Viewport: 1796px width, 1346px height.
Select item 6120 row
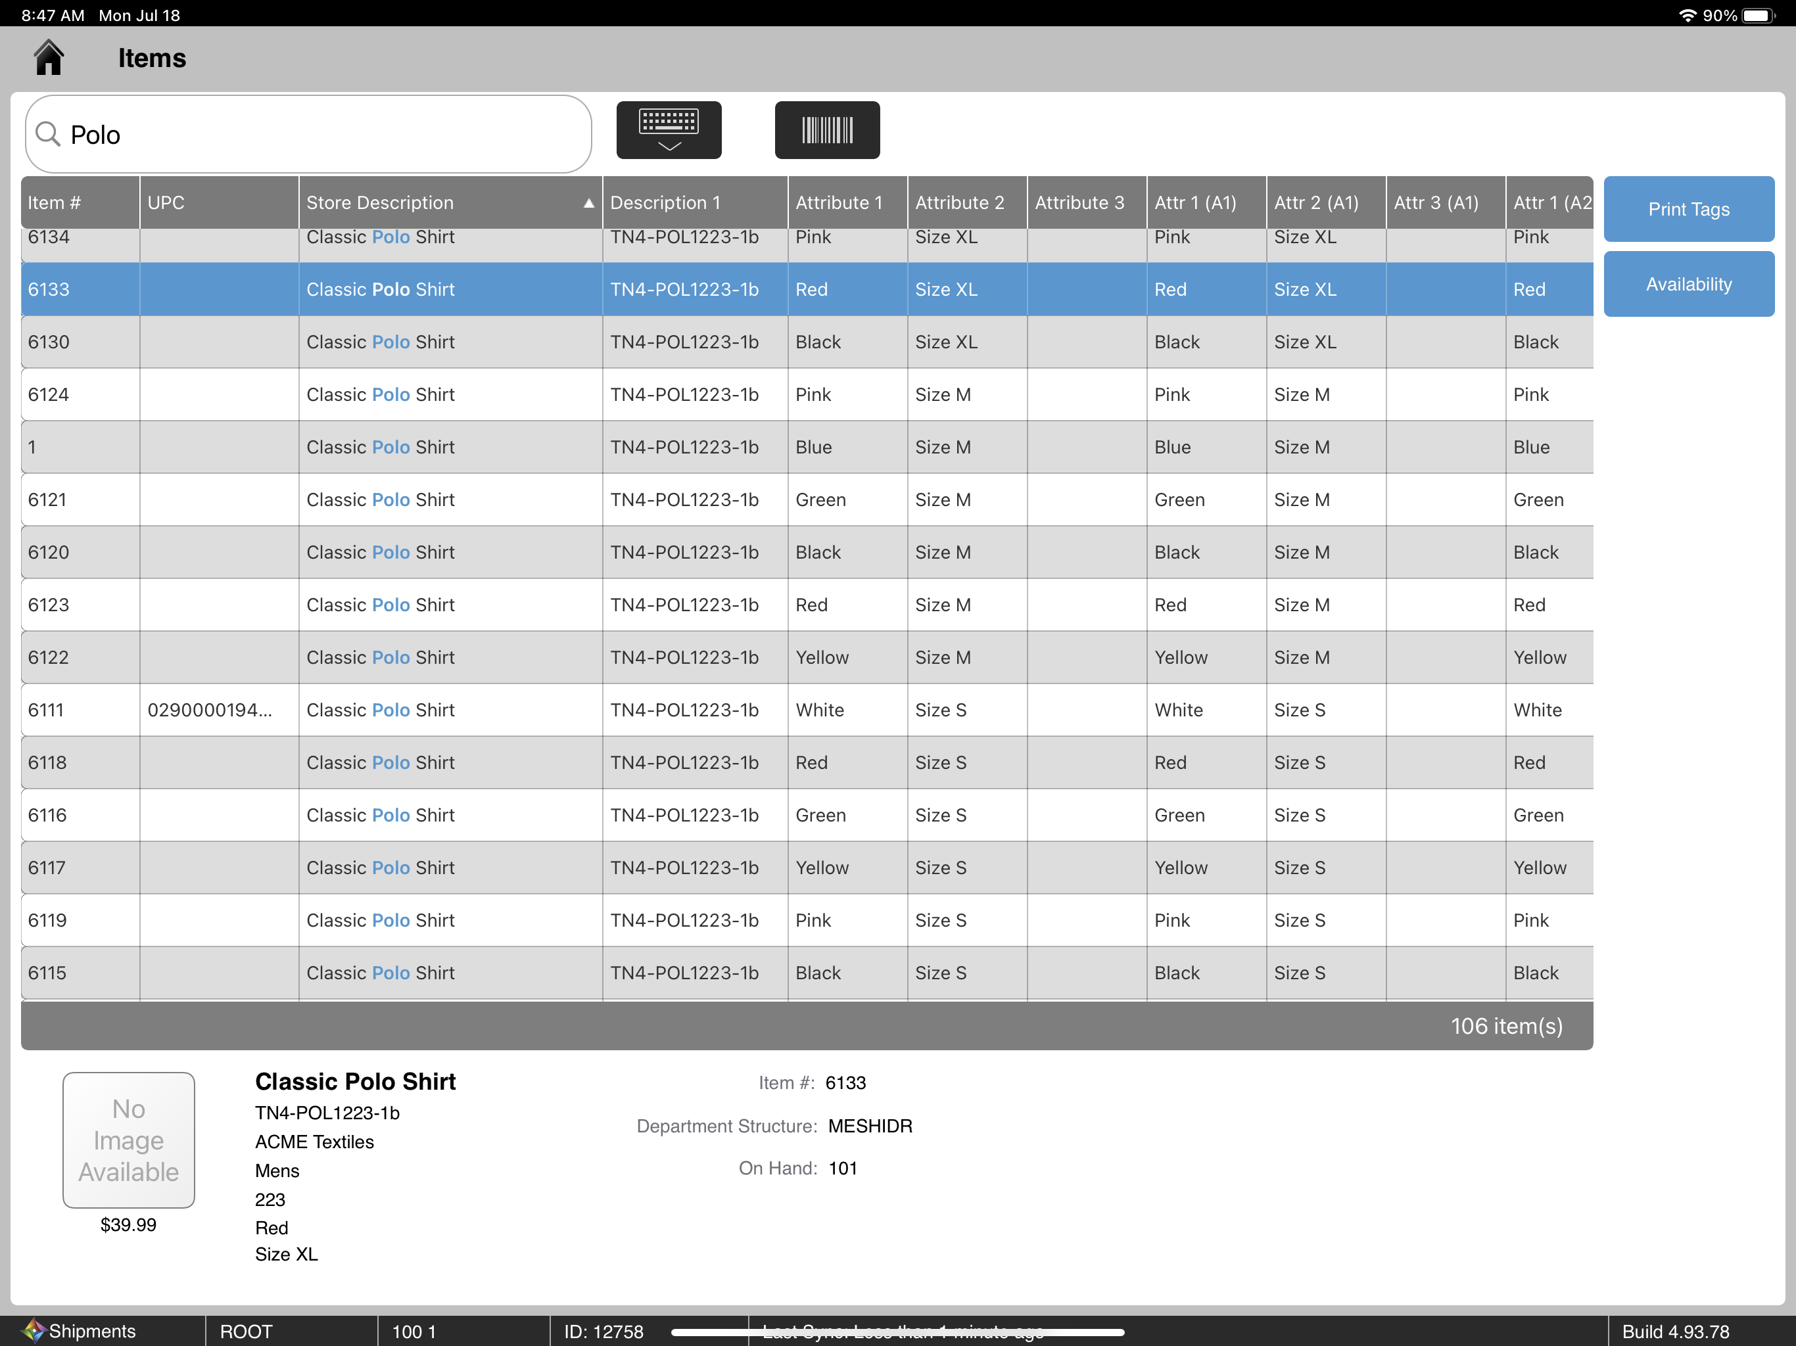[x=807, y=552]
